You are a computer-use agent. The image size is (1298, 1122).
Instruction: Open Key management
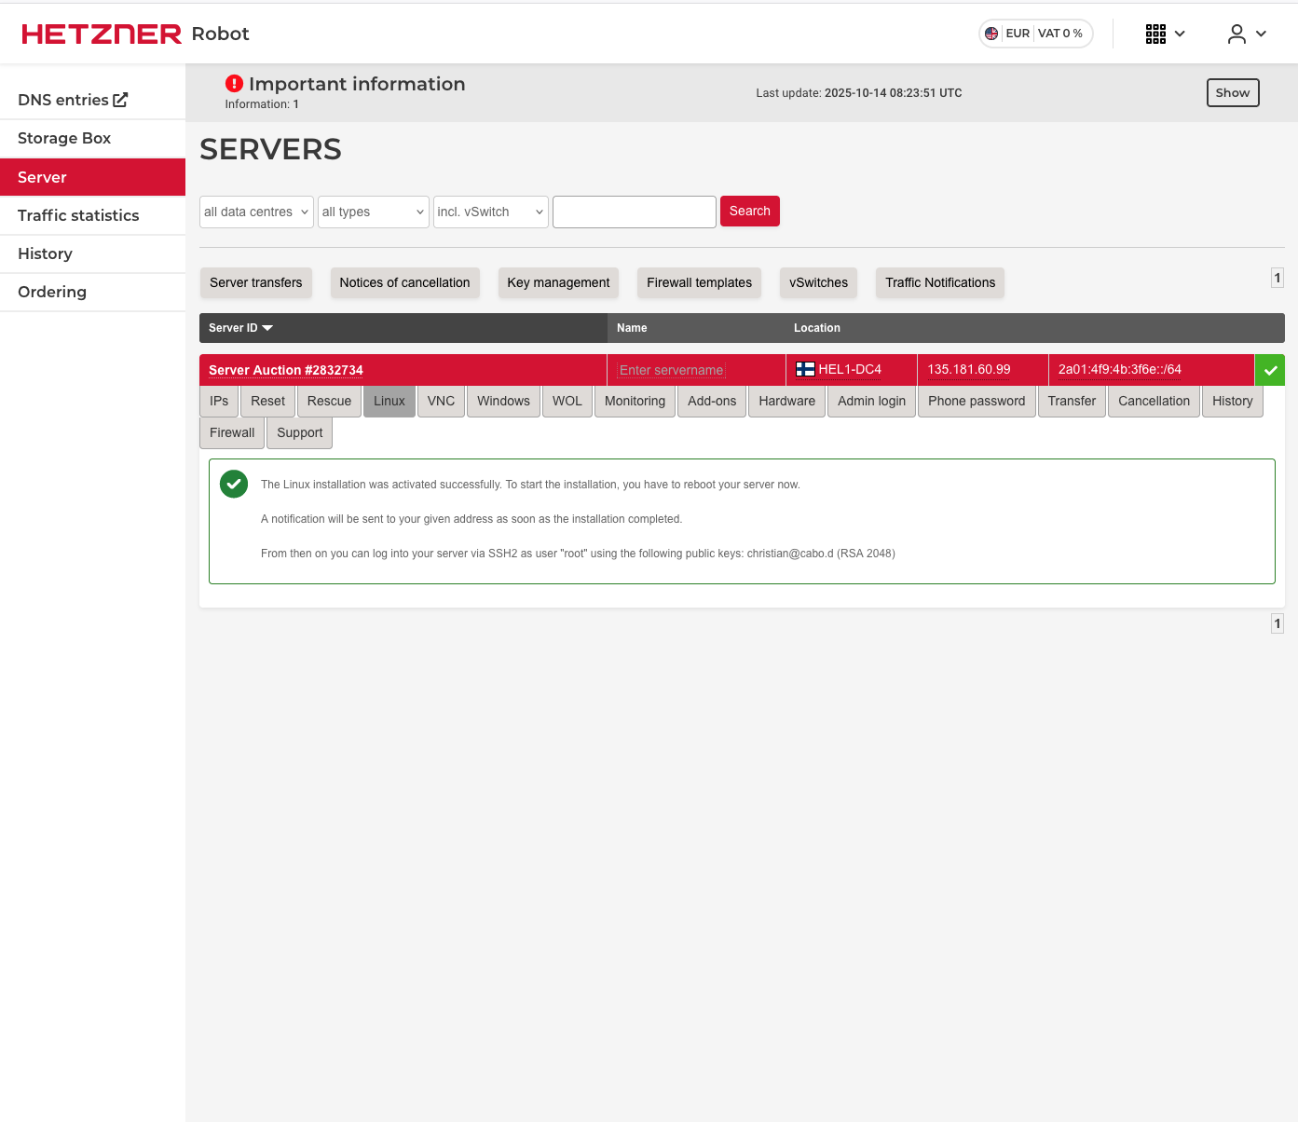558,282
